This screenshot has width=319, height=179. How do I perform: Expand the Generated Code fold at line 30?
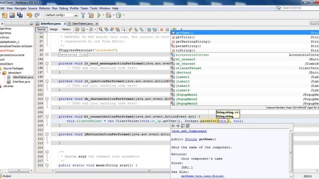click(47, 54)
